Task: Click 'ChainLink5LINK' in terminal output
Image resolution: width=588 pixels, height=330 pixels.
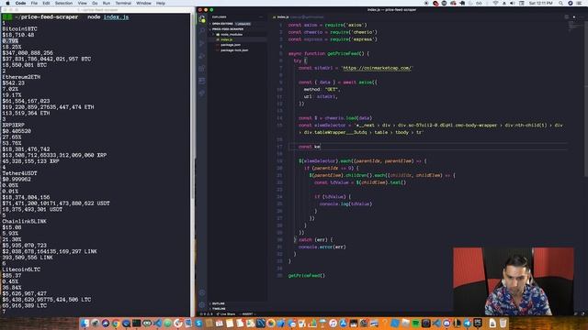Action: [x=25, y=221]
